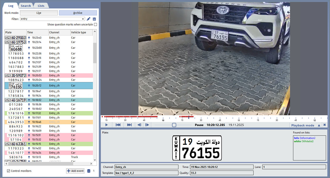The height and width of the screenshot is (178, 330).
Task: Step one frame forward
Action: 147,125
